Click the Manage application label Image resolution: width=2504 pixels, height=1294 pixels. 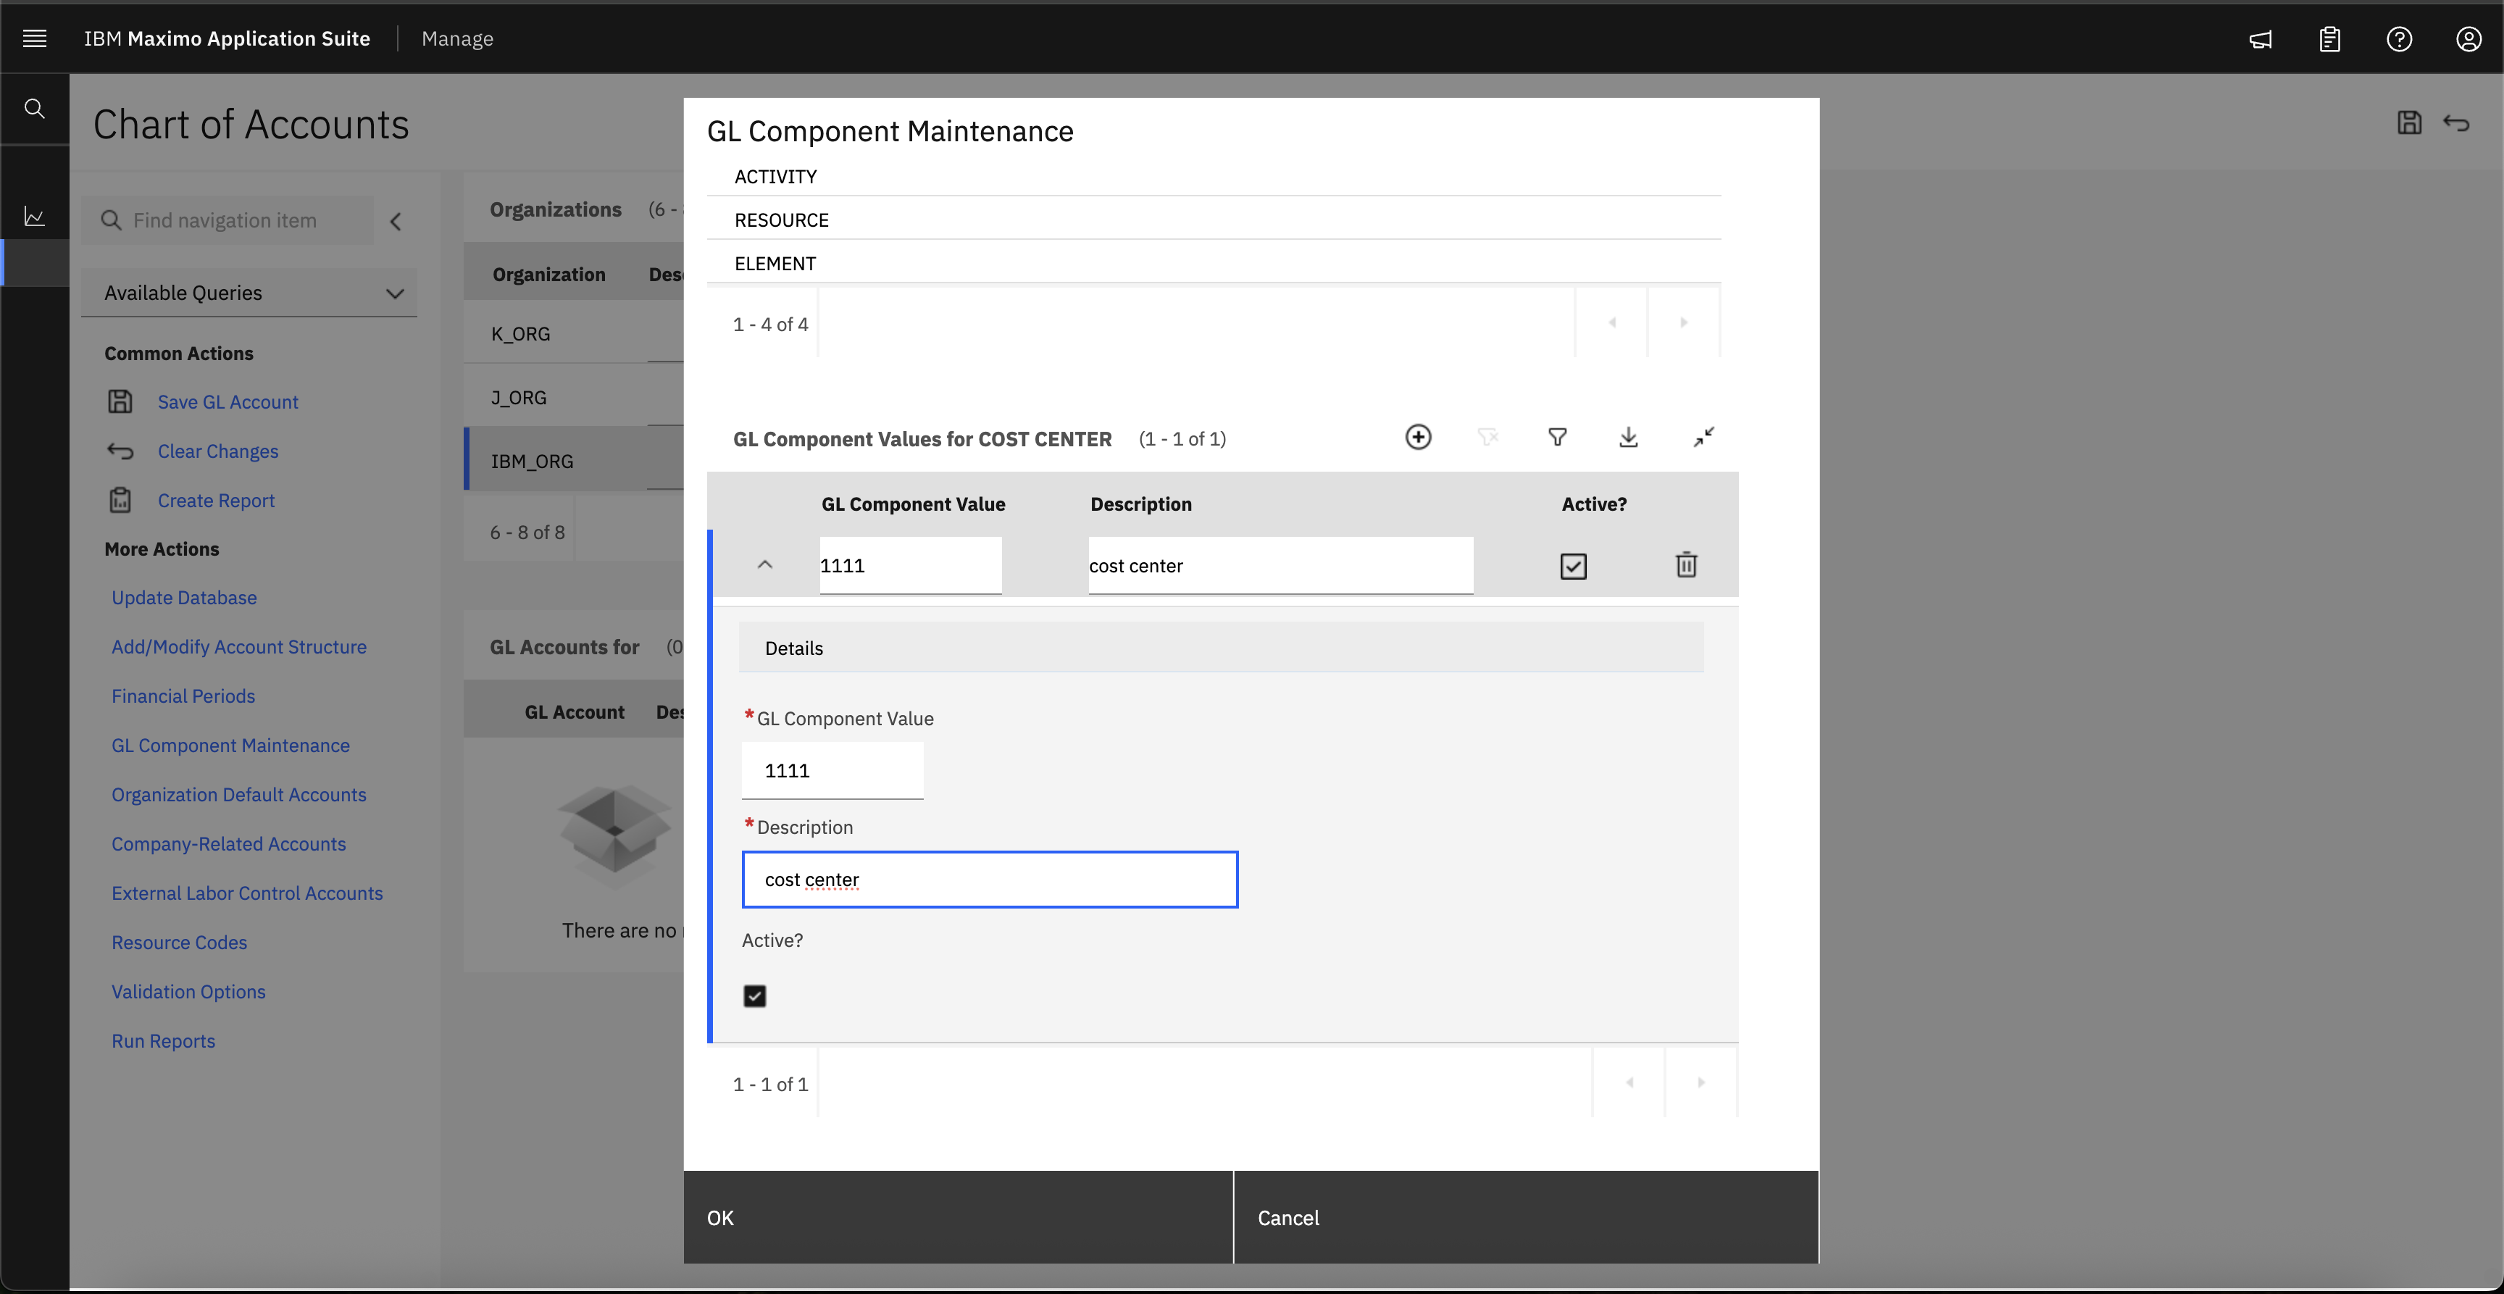click(458, 39)
